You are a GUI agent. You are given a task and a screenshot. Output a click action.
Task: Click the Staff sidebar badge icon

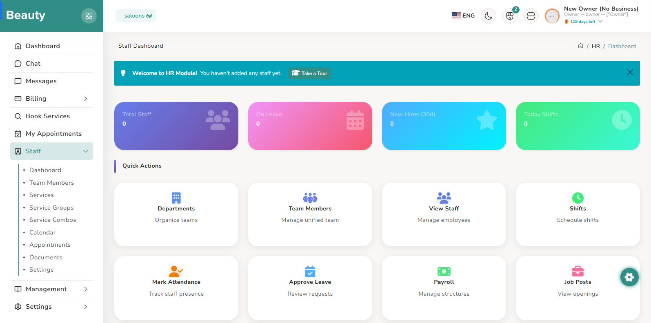pyautogui.click(x=18, y=151)
